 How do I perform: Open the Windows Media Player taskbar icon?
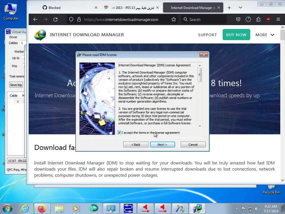[76, 208]
